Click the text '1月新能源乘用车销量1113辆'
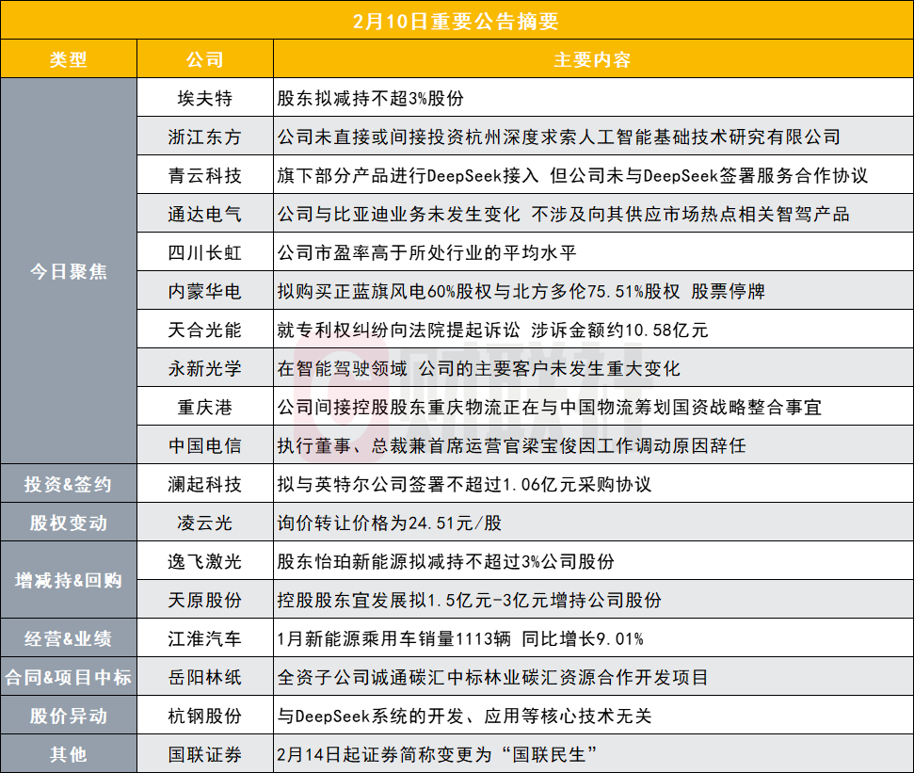Screen dimensions: 914x773 point(393,638)
